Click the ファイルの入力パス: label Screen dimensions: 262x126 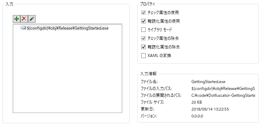pyautogui.click(x=156, y=89)
